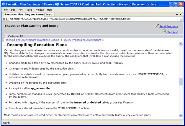Click the bullet about dropping an index
This screenshot has width=185, height=126.
click(38, 83)
